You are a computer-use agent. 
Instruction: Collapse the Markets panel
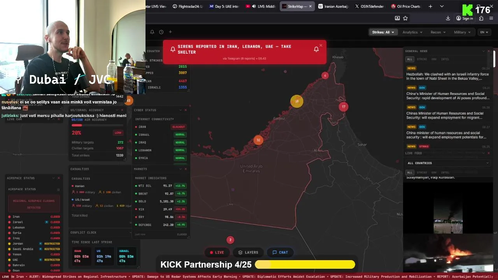(x=180, y=169)
